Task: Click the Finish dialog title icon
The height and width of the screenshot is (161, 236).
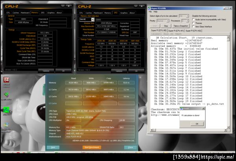Action: 181,108
